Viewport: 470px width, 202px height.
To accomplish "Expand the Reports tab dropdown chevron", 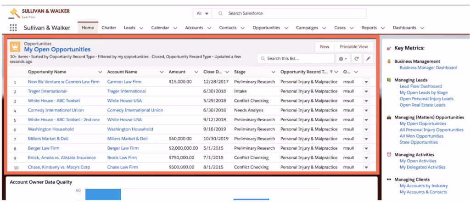I will [383, 28].
